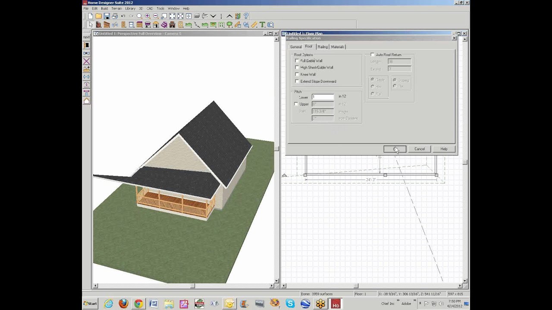Select the Wall tools brick icon

pos(99,25)
